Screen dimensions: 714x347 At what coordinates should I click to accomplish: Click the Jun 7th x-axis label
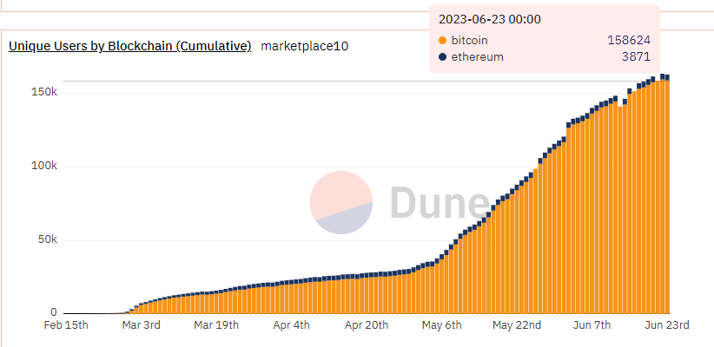click(592, 325)
